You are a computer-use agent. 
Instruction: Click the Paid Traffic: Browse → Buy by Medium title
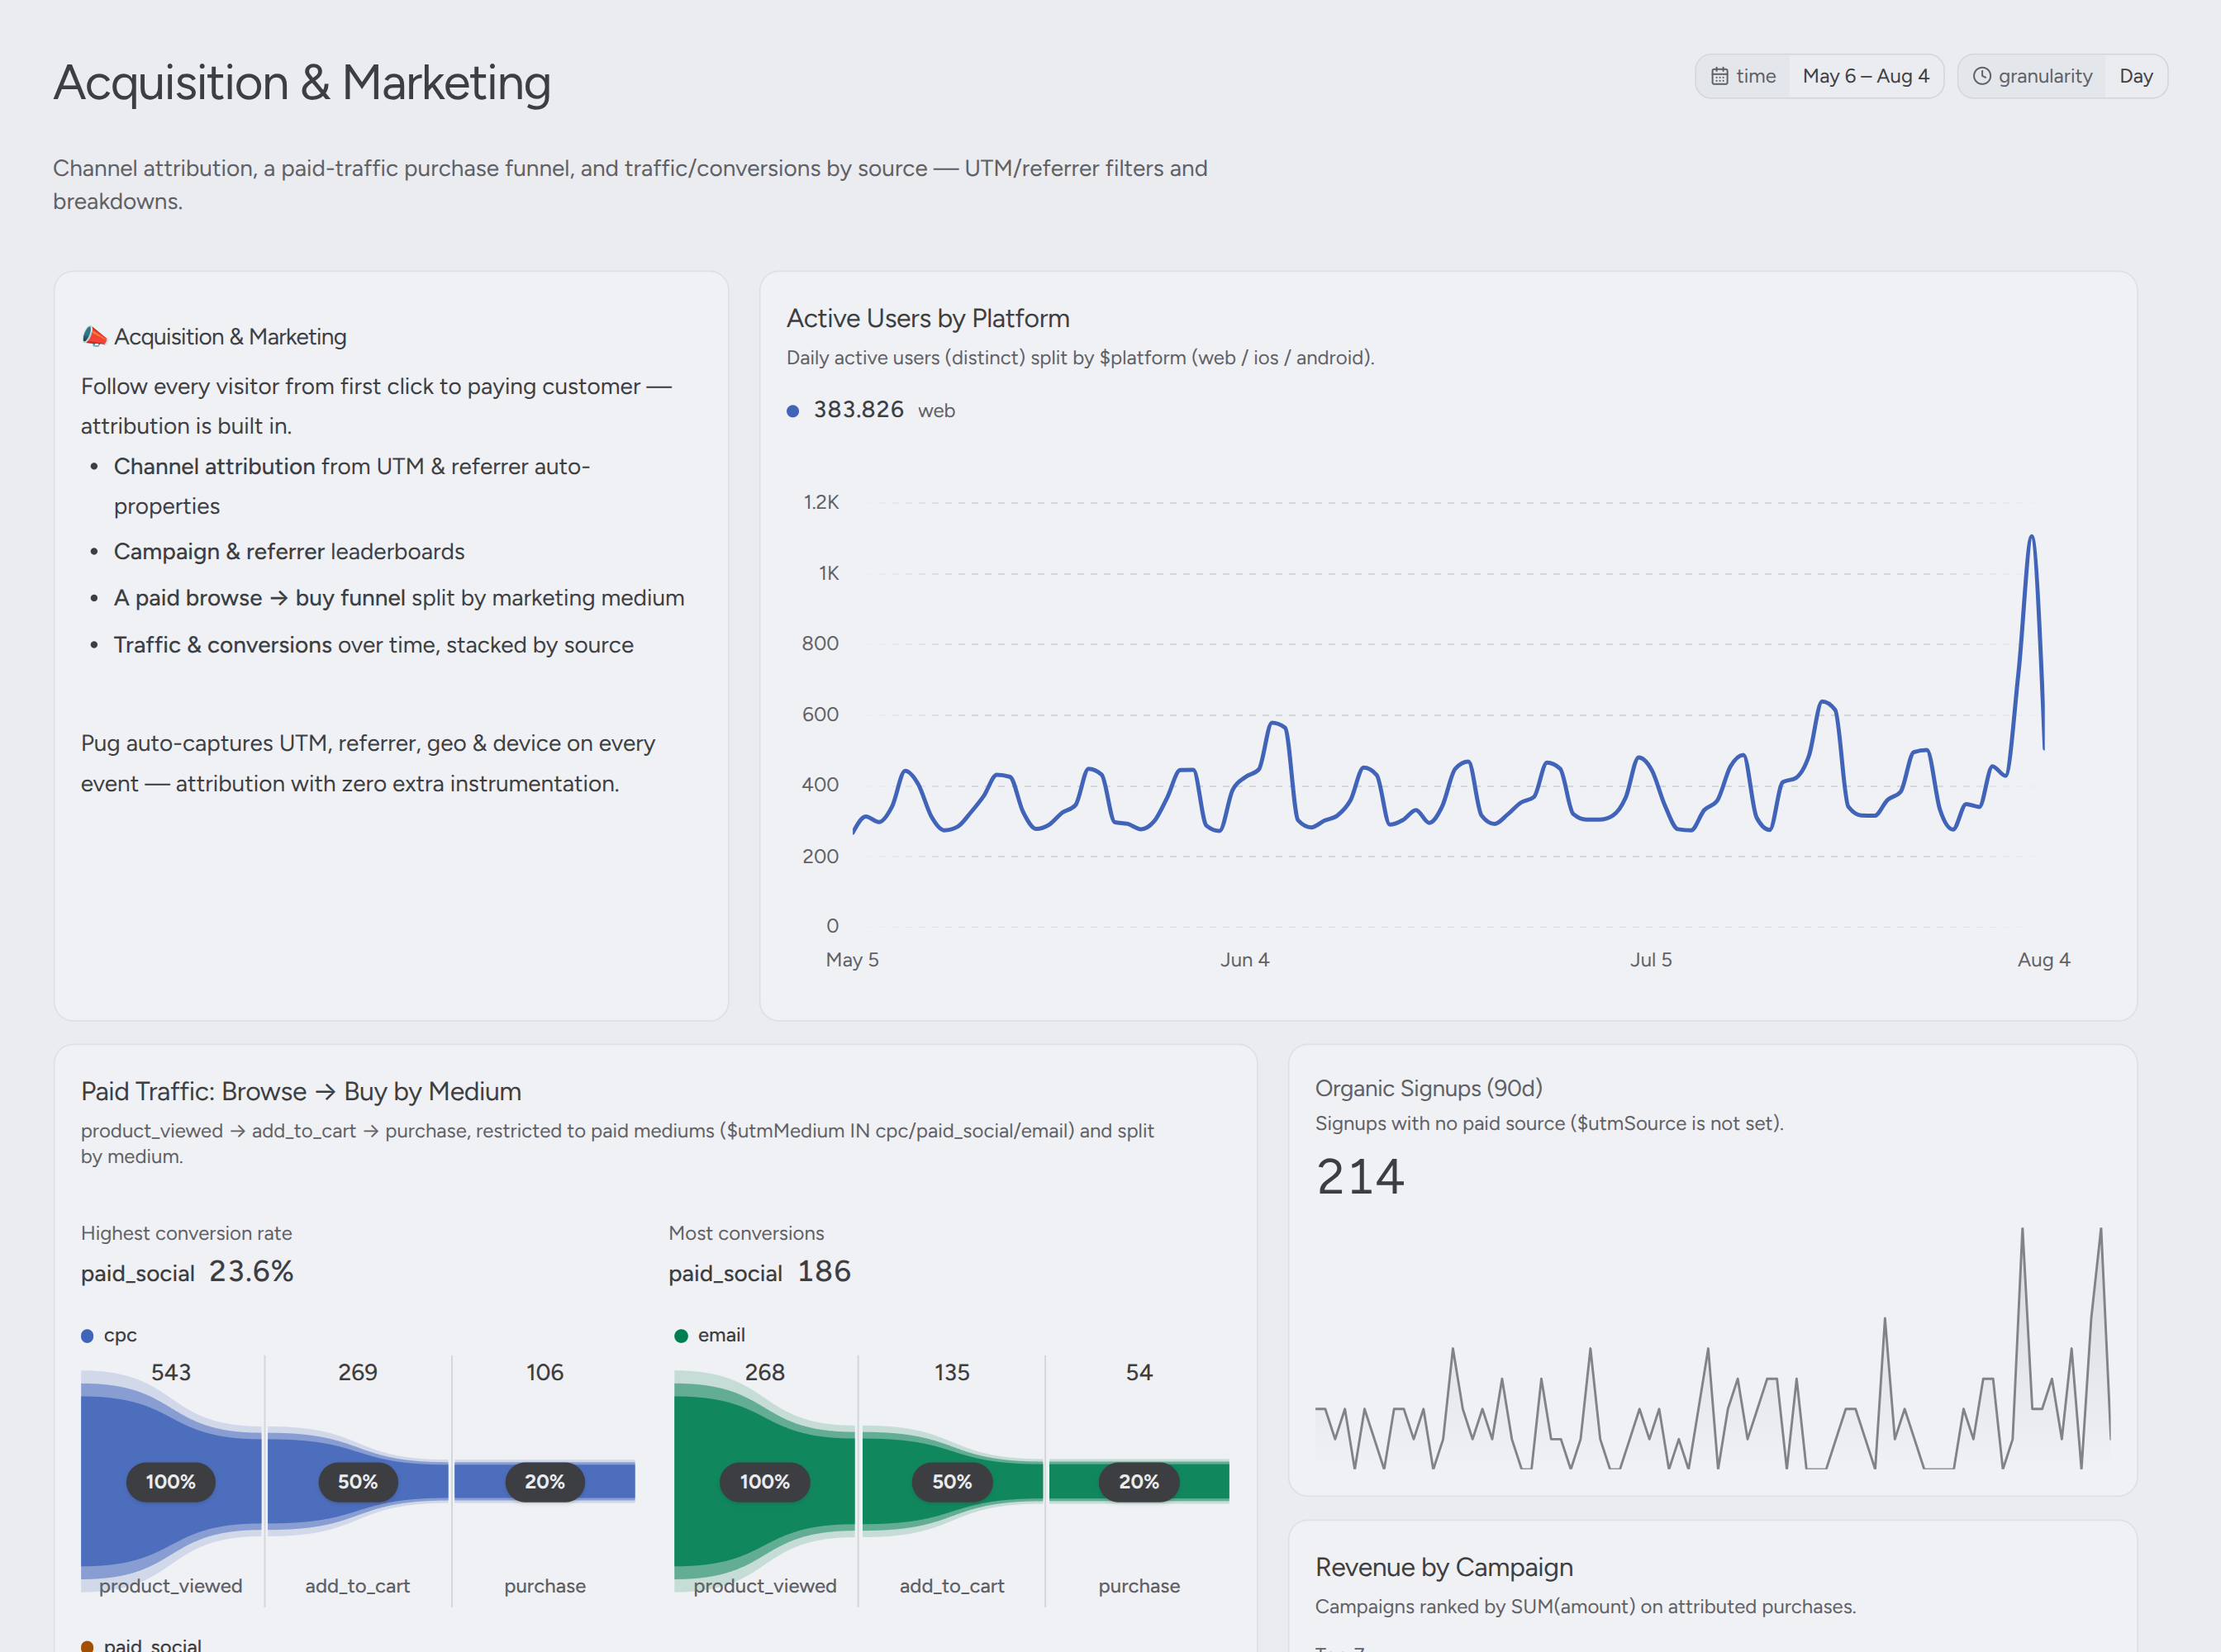point(301,1091)
